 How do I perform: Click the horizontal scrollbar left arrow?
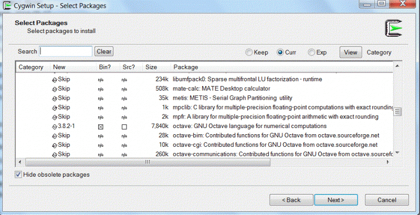point(19,162)
